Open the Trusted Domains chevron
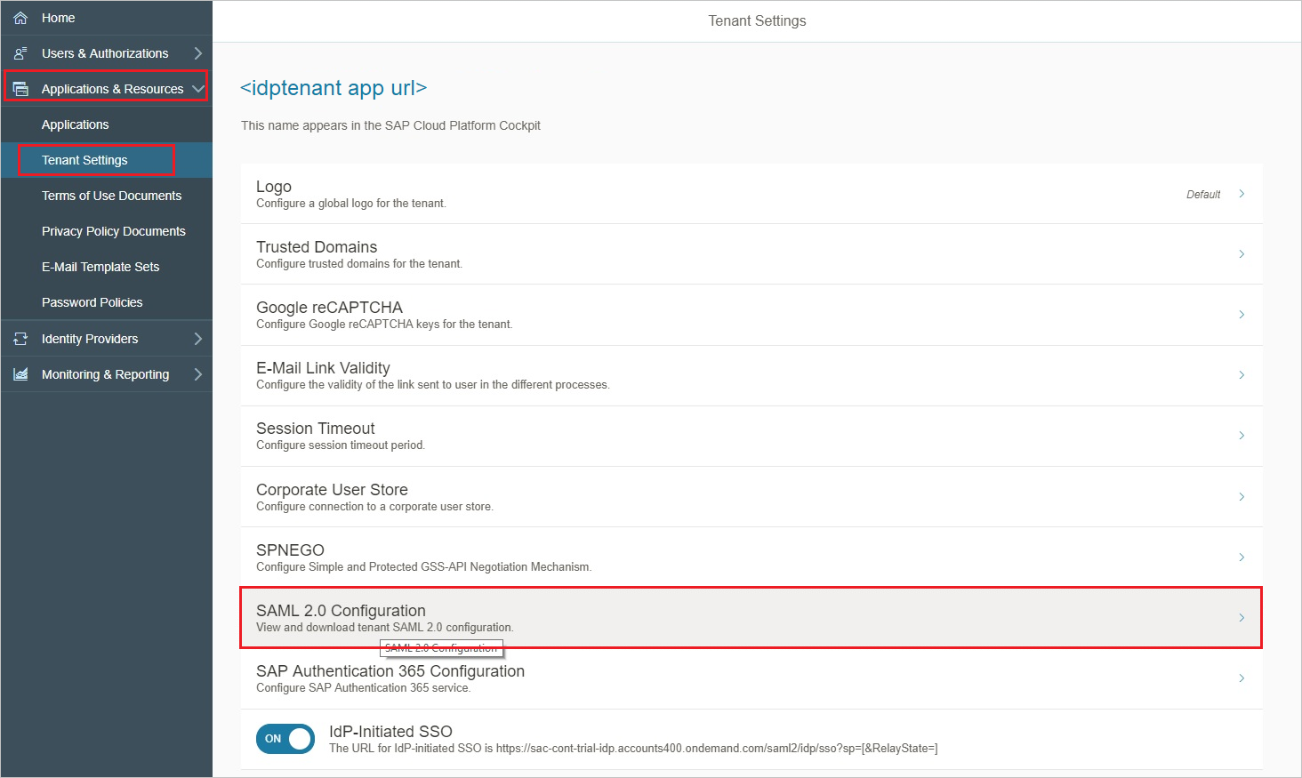This screenshot has height=778, width=1302. click(x=1242, y=253)
